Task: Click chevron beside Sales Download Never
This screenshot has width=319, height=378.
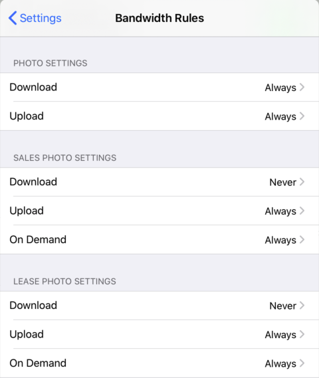Action: click(302, 182)
